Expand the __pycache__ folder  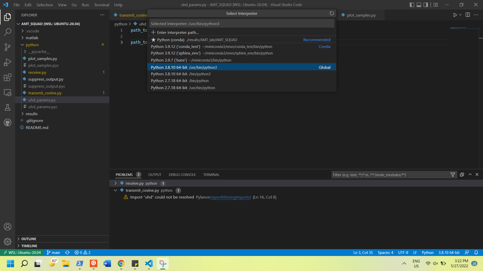(39, 51)
